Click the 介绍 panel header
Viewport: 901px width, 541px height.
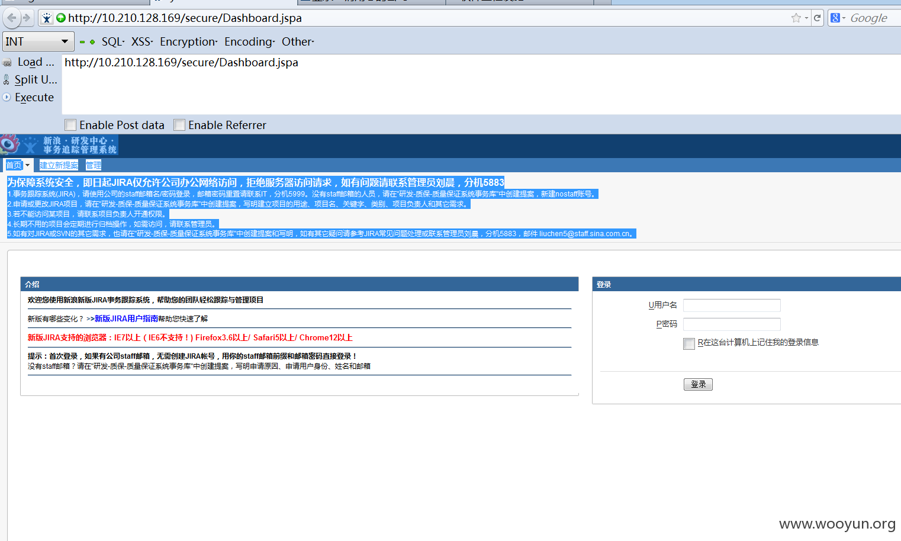(299, 284)
